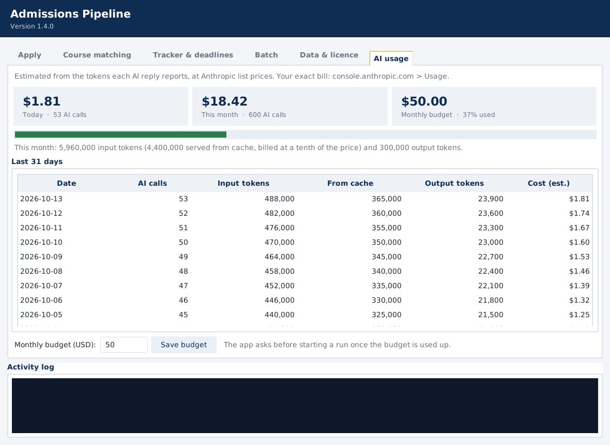The image size is (610, 445).
Task: Select the Batch tab
Action: coord(266,55)
